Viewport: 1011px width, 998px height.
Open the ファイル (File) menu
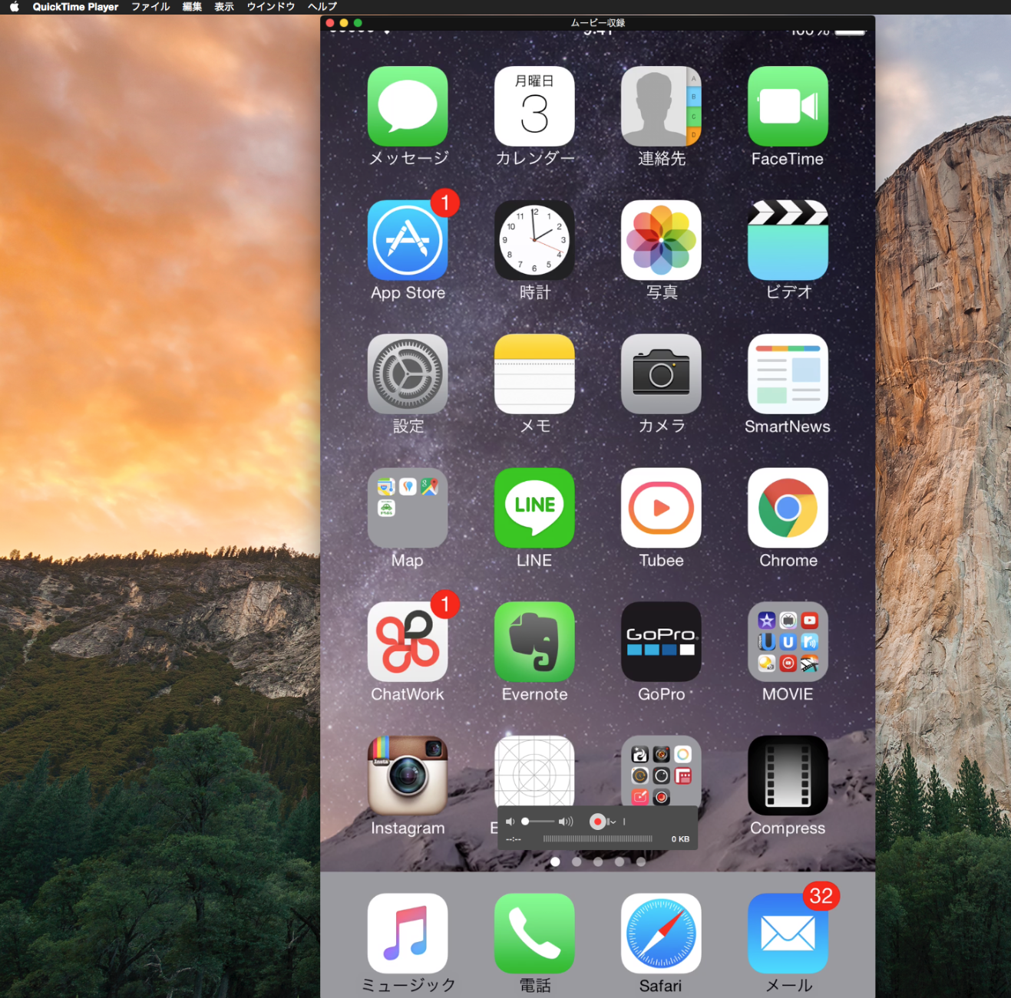pyautogui.click(x=150, y=7)
